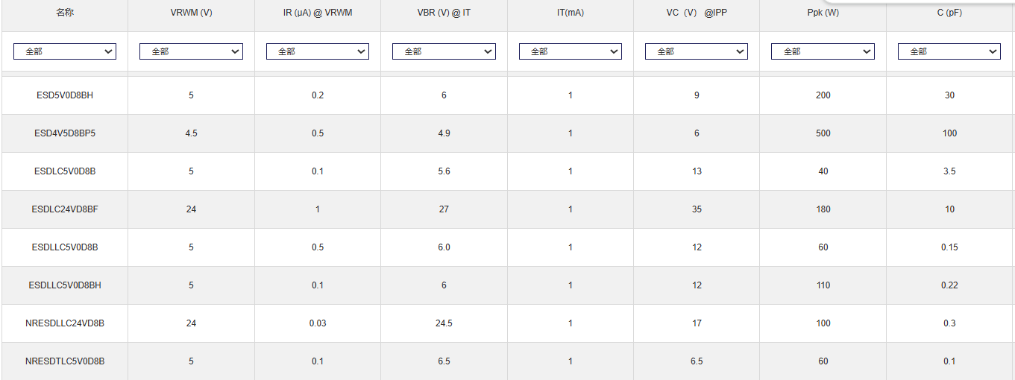
Task: Click the Ppk (W) column header
Action: (x=823, y=13)
